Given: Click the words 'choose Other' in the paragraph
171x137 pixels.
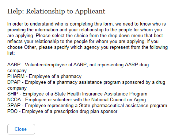Looking at the screenshot, I should point(22,47).
